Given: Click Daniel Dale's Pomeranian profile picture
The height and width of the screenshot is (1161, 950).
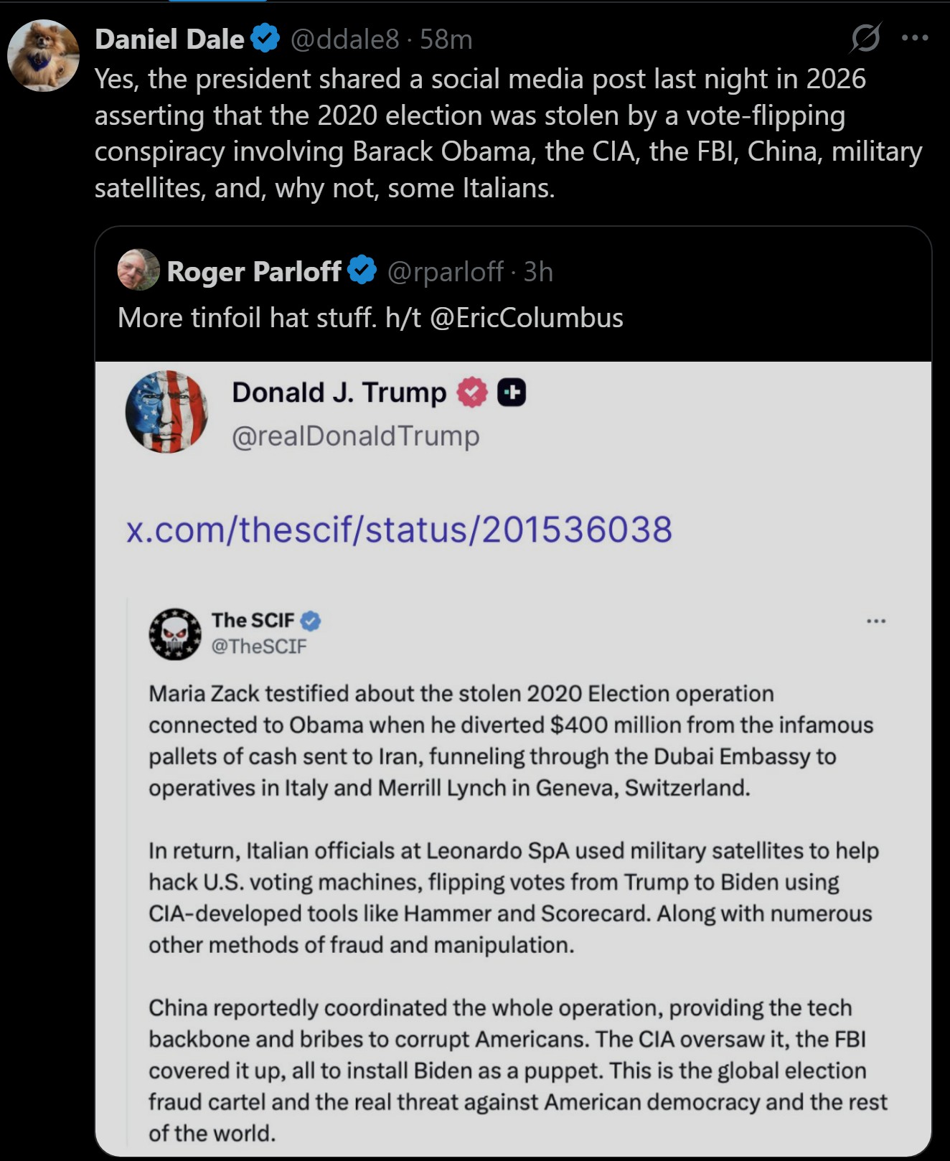Looking at the screenshot, I should [43, 55].
